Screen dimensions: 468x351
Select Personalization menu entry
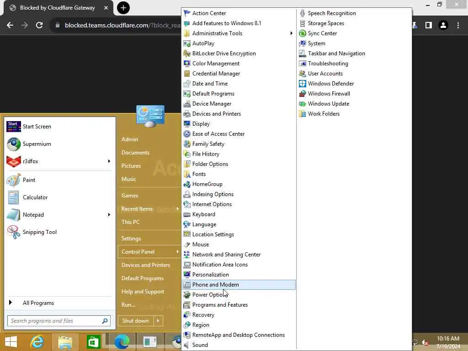[x=239, y=275]
